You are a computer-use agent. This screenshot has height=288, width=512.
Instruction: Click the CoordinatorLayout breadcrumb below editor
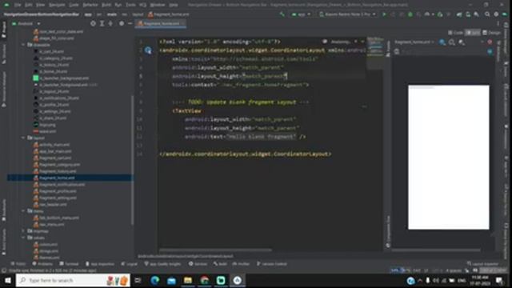[x=186, y=256]
